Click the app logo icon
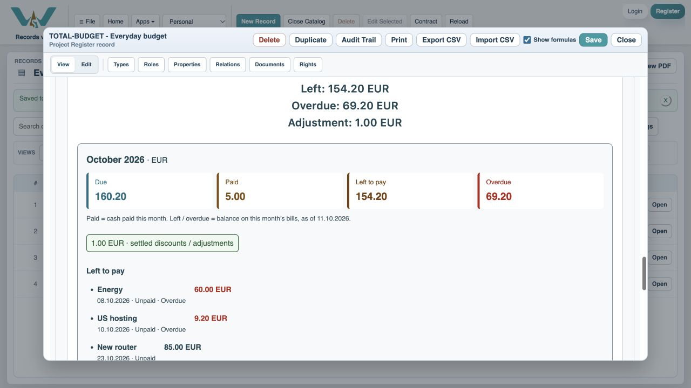 [x=33, y=18]
